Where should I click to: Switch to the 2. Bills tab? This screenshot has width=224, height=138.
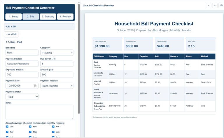tap(31, 17)
